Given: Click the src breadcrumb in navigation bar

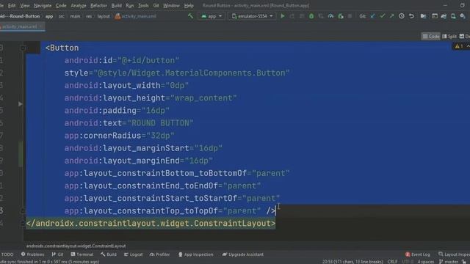Looking at the screenshot, I should pyautogui.click(x=62, y=16).
